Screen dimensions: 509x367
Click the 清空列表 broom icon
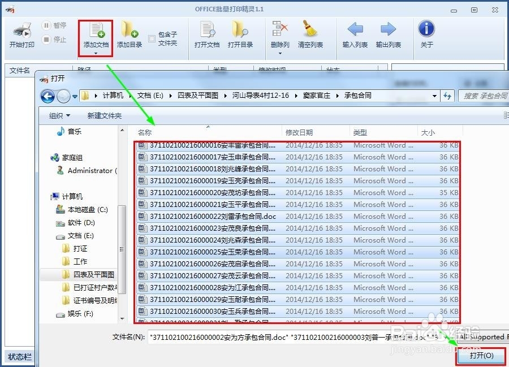pos(310,29)
